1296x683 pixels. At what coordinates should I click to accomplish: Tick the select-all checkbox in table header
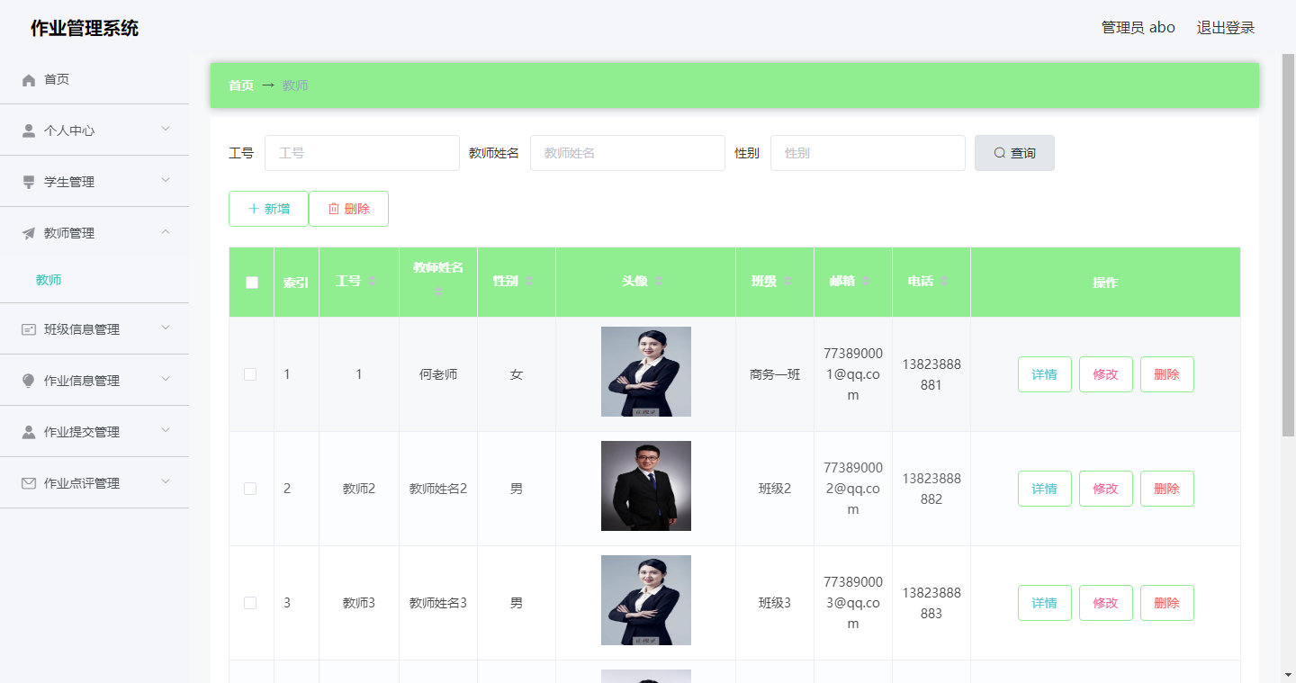[x=252, y=283]
